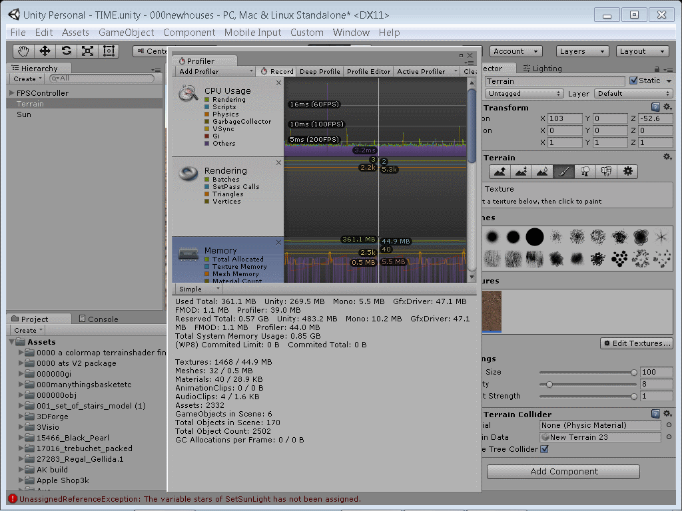Select the Hand tool in the toolbar
Screen dimensions: 682x511
(x=23, y=51)
